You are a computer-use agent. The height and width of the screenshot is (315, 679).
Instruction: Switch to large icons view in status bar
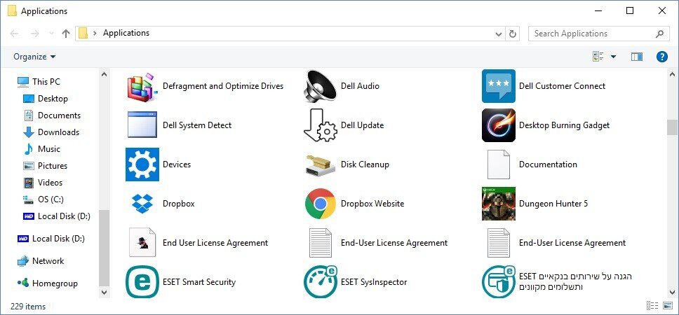668,306
